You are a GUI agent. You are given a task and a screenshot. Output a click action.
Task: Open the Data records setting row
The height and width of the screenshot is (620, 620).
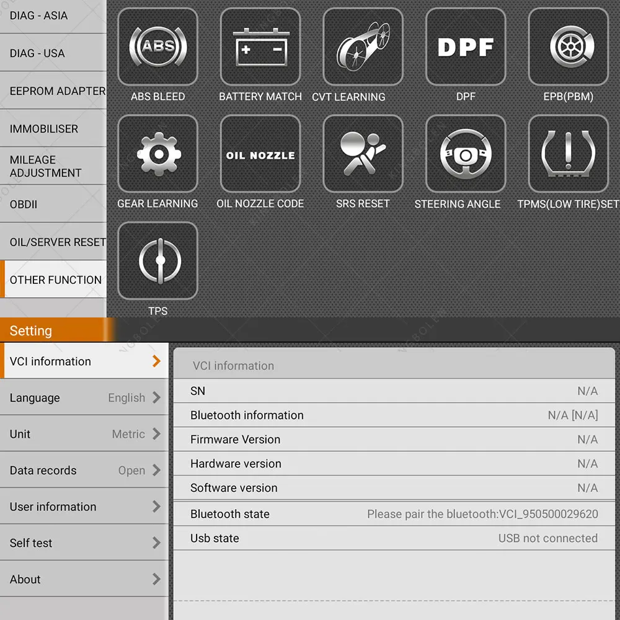click(x=84, y=470)
